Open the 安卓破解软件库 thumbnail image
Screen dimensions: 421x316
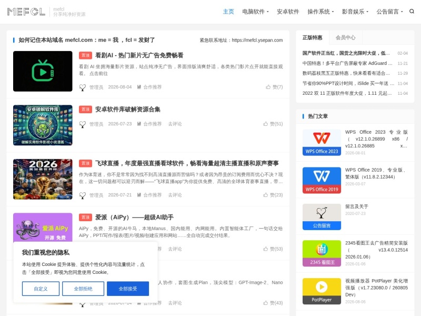[x=43, y=125]
